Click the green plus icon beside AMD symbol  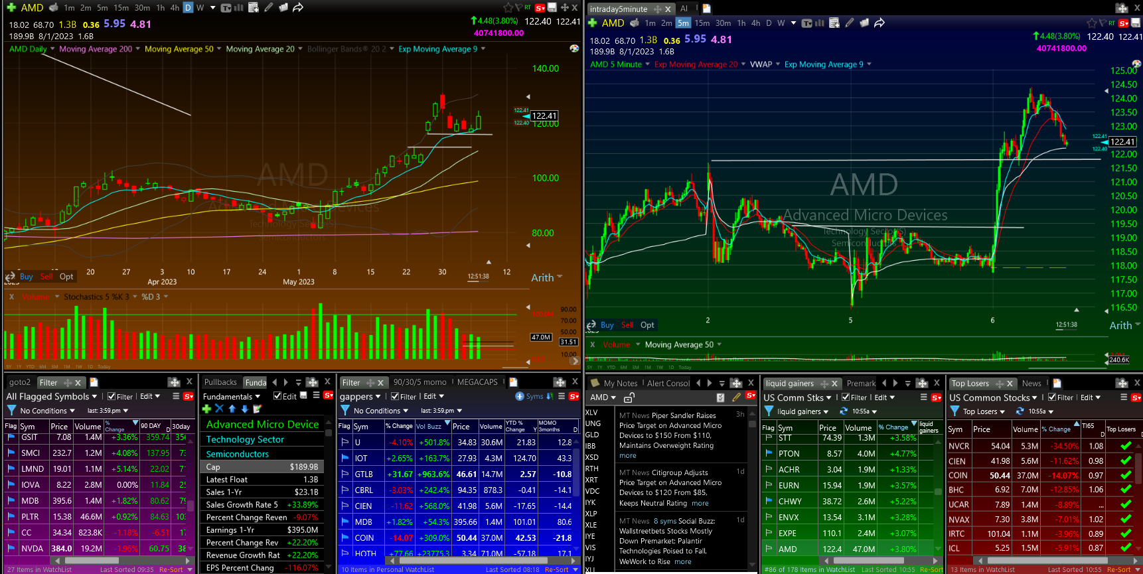(11, 7)
